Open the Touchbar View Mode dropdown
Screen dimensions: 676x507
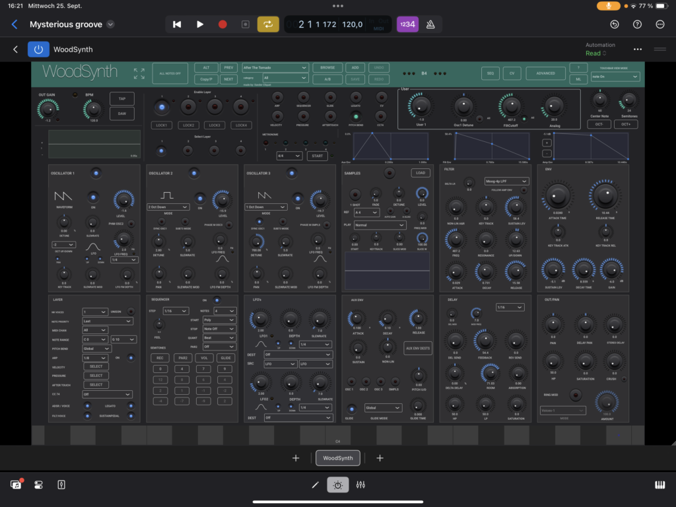click(x=615, y=77)
